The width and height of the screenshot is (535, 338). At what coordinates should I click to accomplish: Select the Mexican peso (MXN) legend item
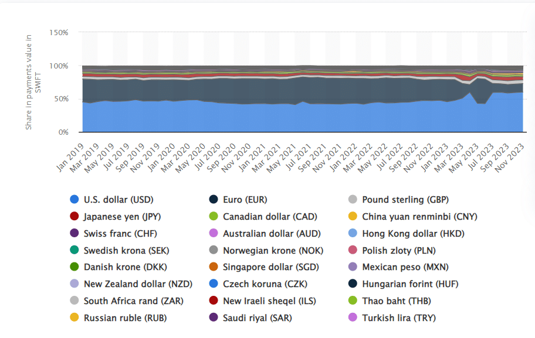pos(405,268)
